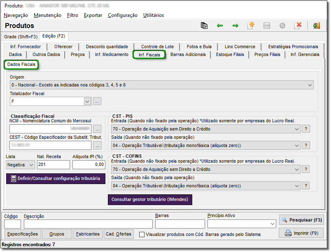Click Definir/Consultar configuração tributária button
The width and height of the screenshot is (331, 252).
[56, 179]
